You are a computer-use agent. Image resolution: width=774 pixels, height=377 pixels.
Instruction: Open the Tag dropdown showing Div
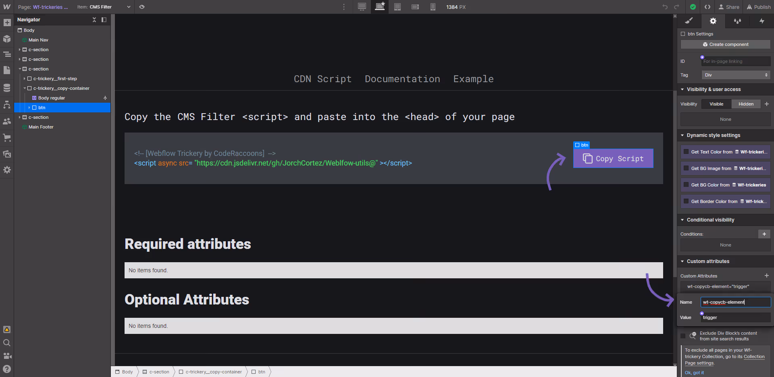[736, 75]
